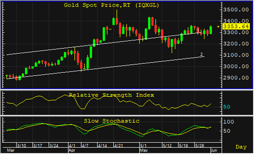This screenshot has width=254, height=154.
Task: Click the Slow Stochastic panel title
Action: (111, 121)
